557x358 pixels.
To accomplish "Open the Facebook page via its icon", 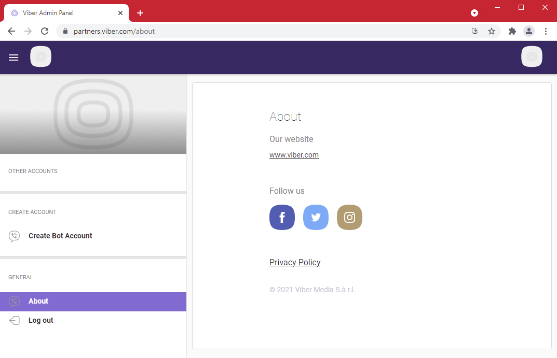I will tap(282, 217).
